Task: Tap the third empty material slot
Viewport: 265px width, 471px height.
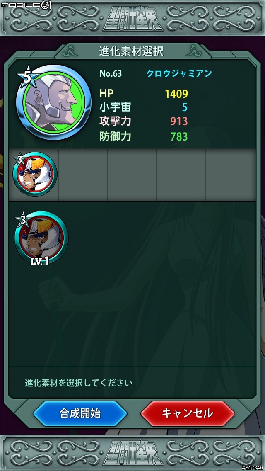Action: [x=132, y=175]
